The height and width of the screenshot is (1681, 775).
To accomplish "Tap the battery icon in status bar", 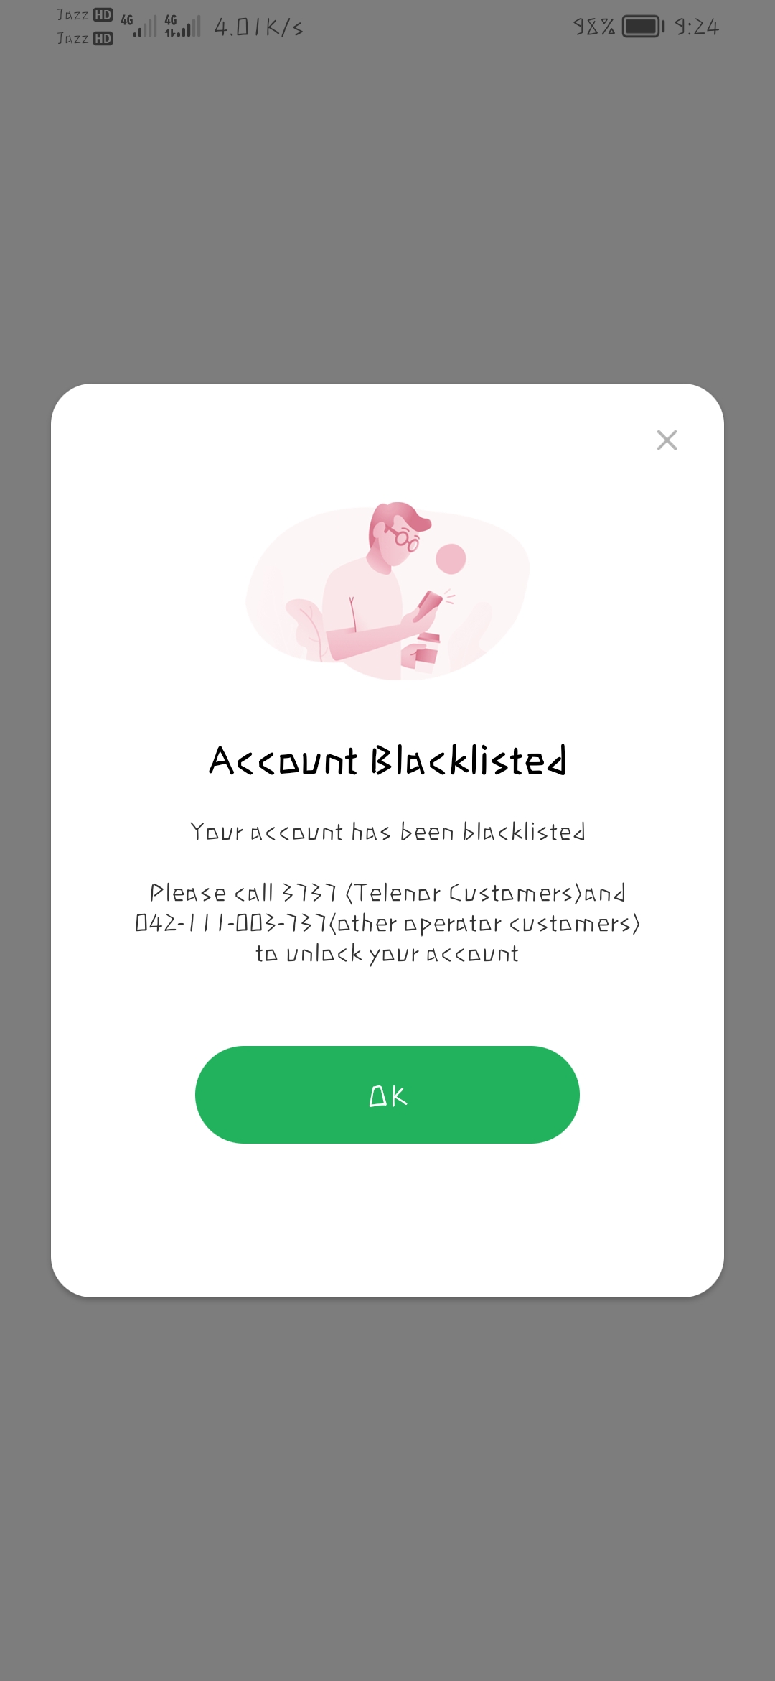I will (643, 27).
